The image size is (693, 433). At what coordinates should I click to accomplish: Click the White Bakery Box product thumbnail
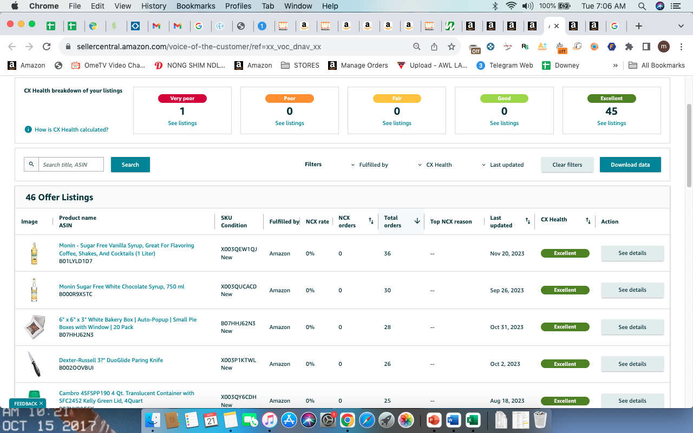tap(34, 327)
